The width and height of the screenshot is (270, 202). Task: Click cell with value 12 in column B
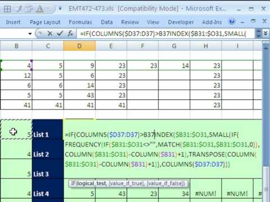[16, 76]
